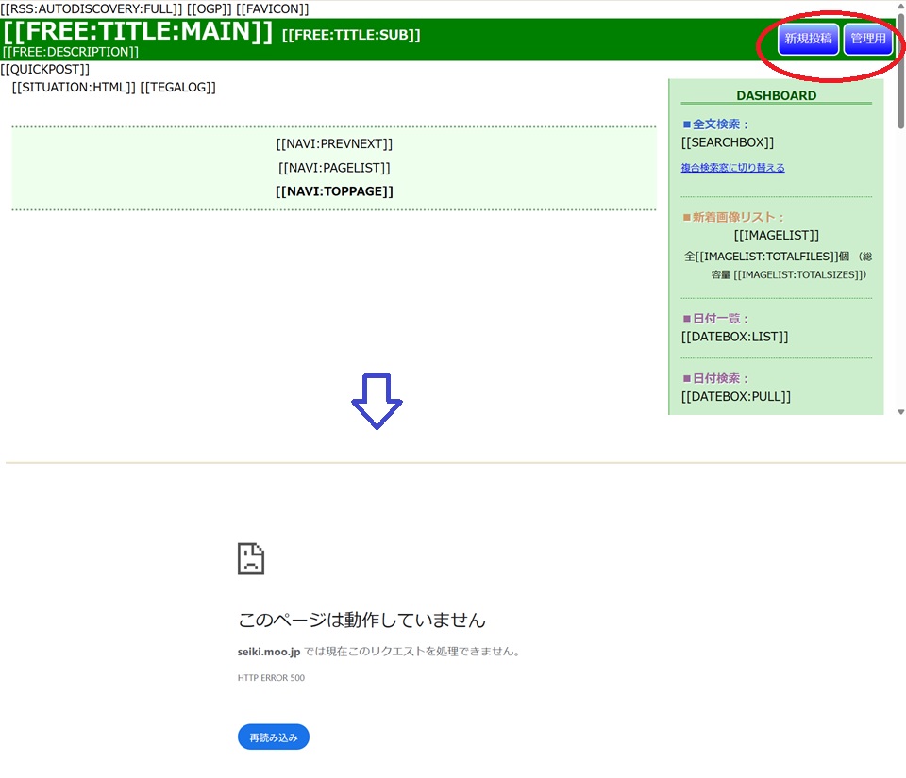The width and height of the screenshot is (906, 778).
Task: Click the [[DATEBOX:PULL]] date pulldown placeholder
Action: [x=735, y=396]
